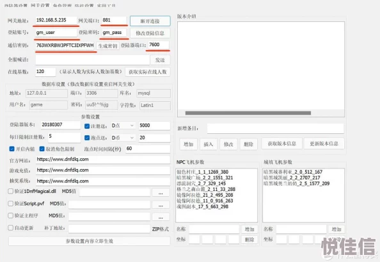Click 增加 button beside the 插入 button
380x262 pixels.
pos(188,144)
